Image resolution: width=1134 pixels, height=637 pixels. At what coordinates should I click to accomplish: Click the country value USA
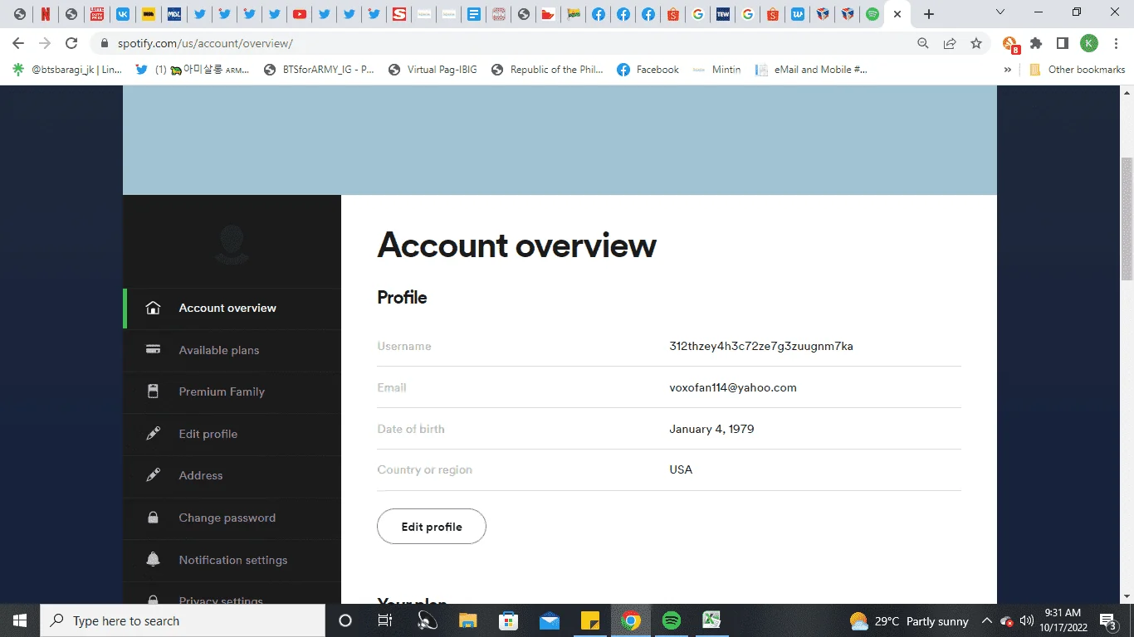click(x=681, y=469)
